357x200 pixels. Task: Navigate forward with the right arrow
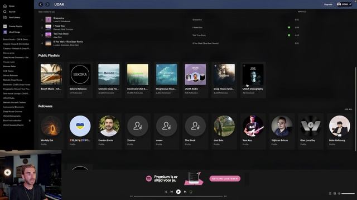click(x=47, y=4)
